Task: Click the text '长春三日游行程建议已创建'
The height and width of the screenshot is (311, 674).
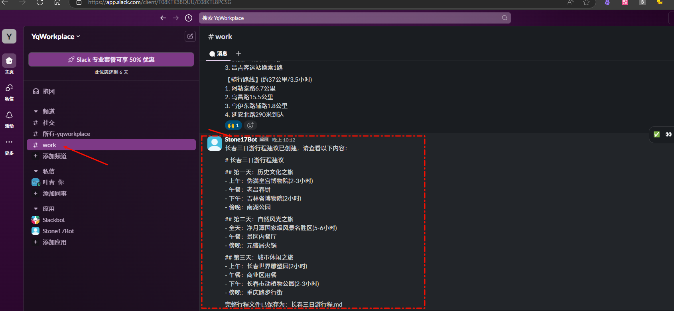Action: point(261,148)
